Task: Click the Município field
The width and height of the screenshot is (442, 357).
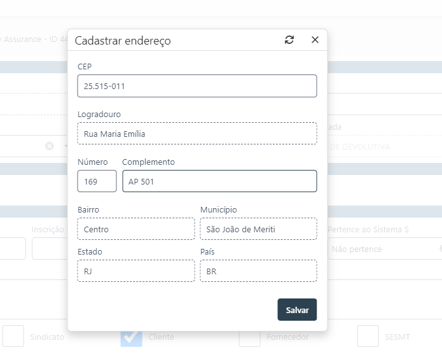Action: point(258,229)
